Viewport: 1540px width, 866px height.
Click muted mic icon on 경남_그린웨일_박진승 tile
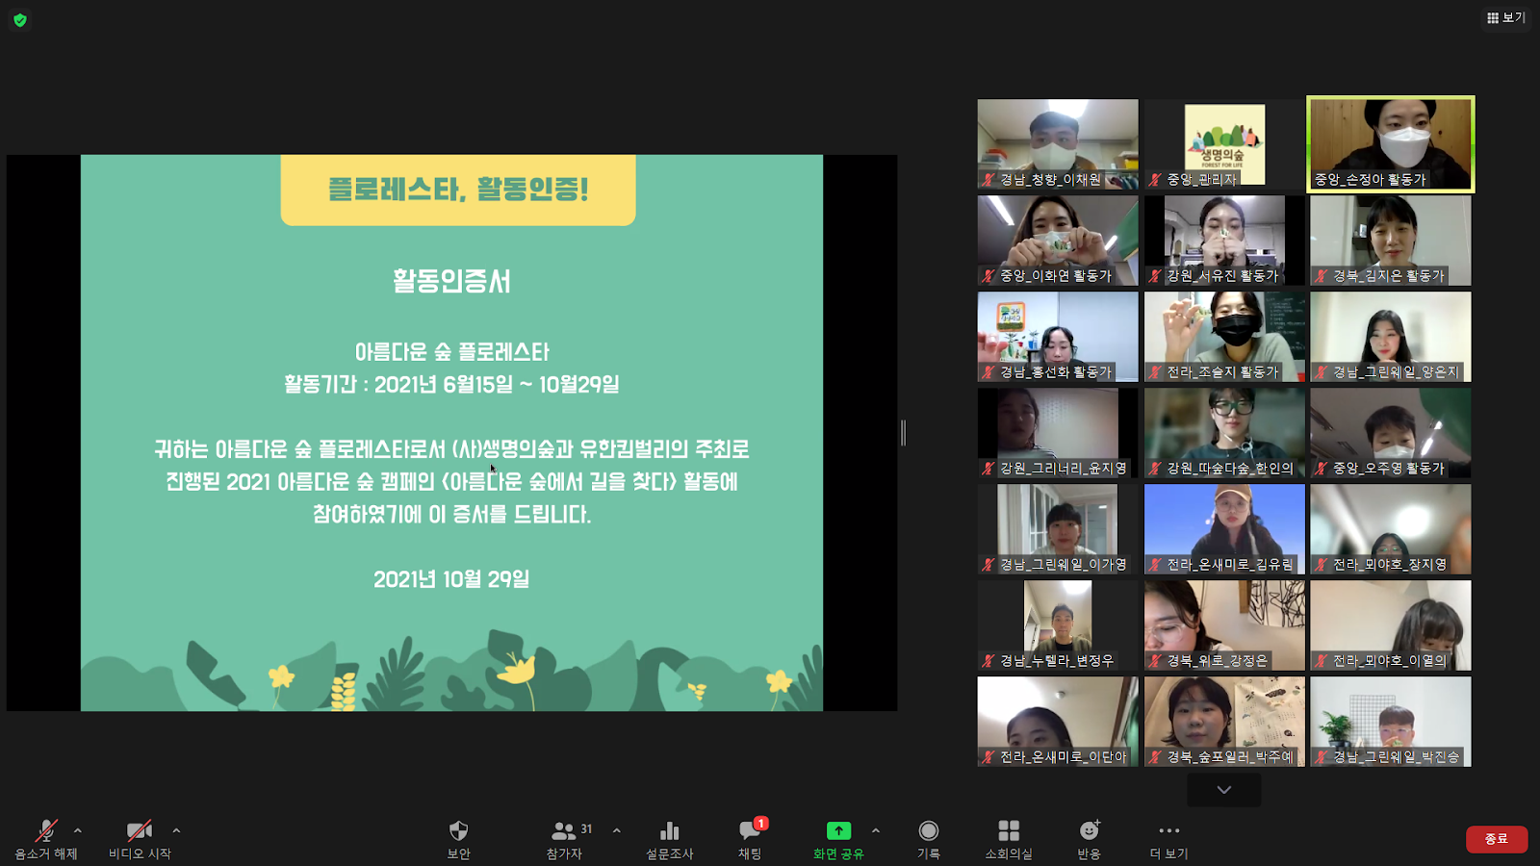[x=1322, y=757]
